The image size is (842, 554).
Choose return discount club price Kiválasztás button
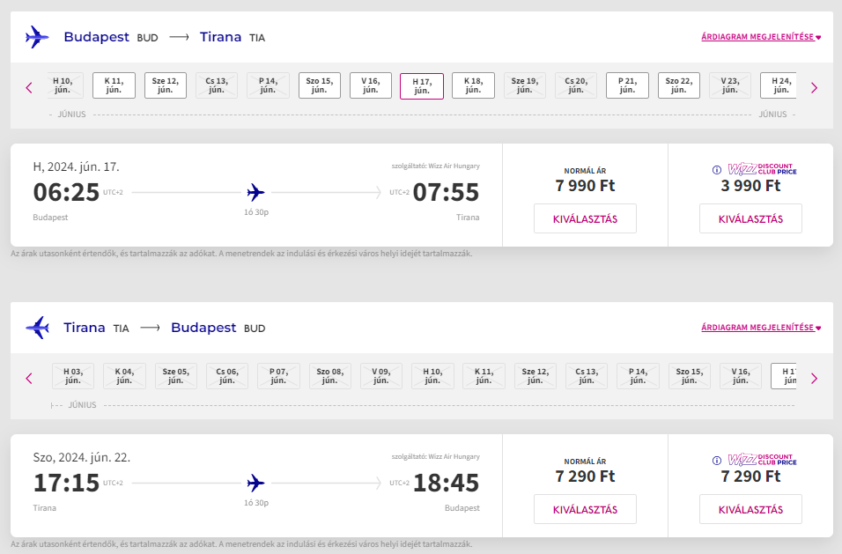750,510
